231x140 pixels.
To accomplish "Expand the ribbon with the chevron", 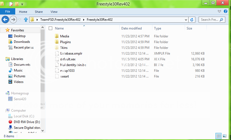I will [220, 11].
